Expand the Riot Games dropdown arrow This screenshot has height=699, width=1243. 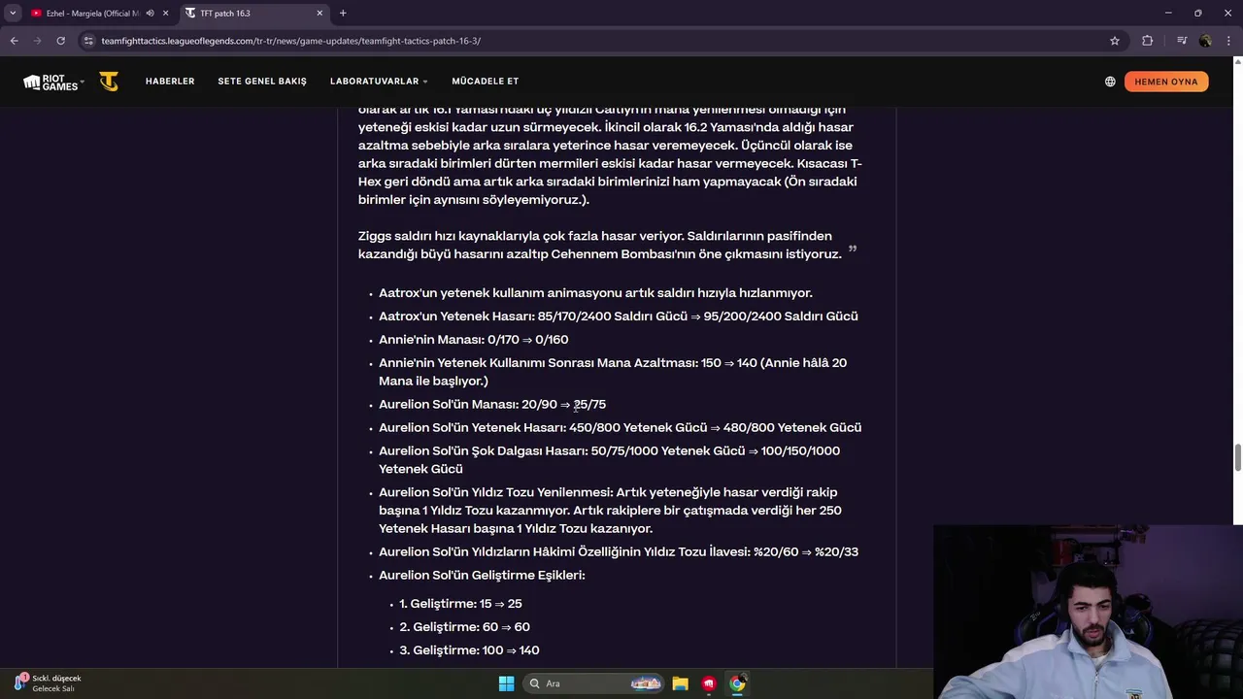82,82
